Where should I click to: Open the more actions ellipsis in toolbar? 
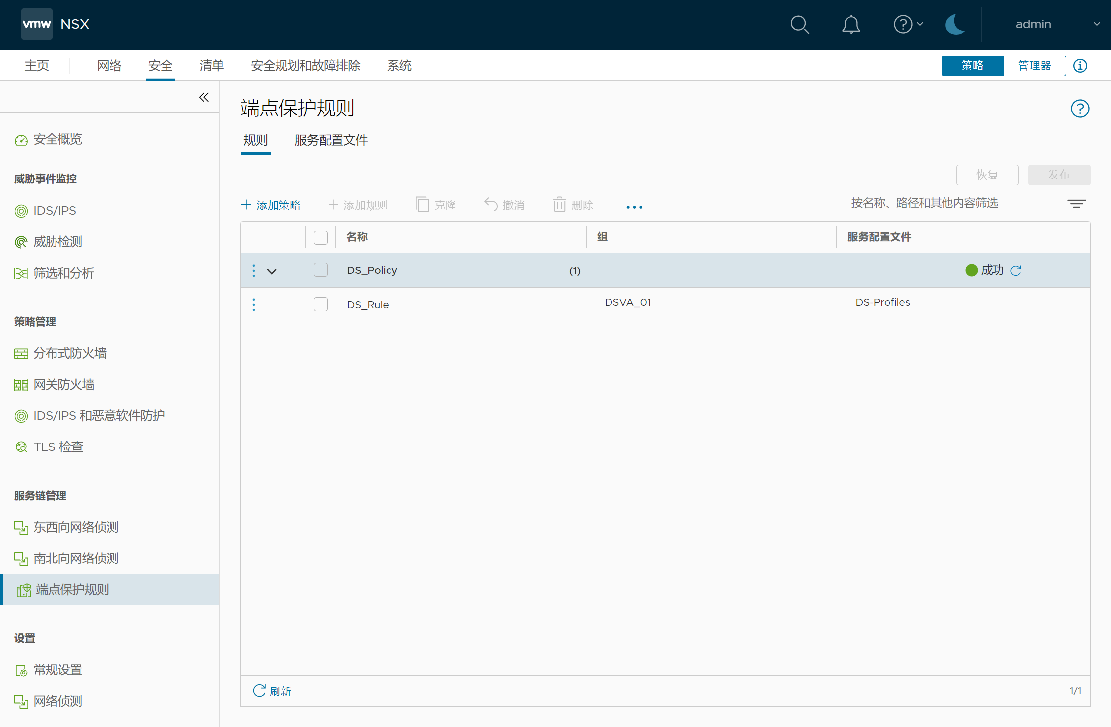tap(634, 207)
